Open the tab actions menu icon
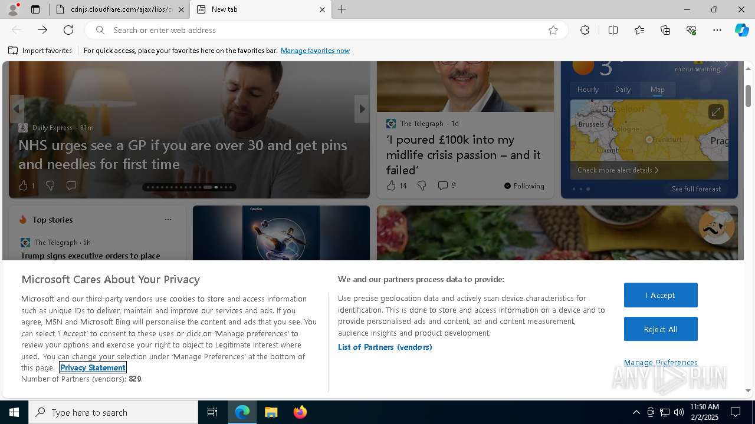The height and width of the screenshot is (424, 755). tap(35, 9)
